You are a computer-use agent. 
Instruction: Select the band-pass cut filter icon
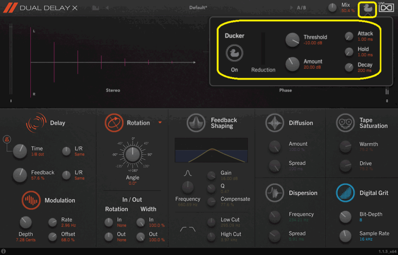188,229
